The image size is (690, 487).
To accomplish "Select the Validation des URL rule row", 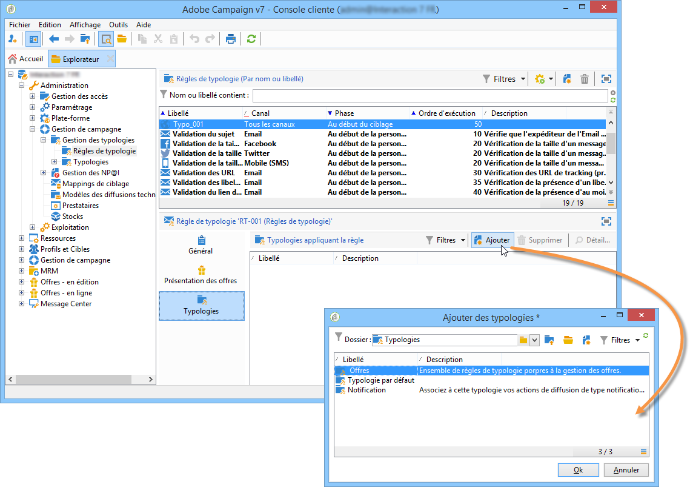I will coord(383,173).
